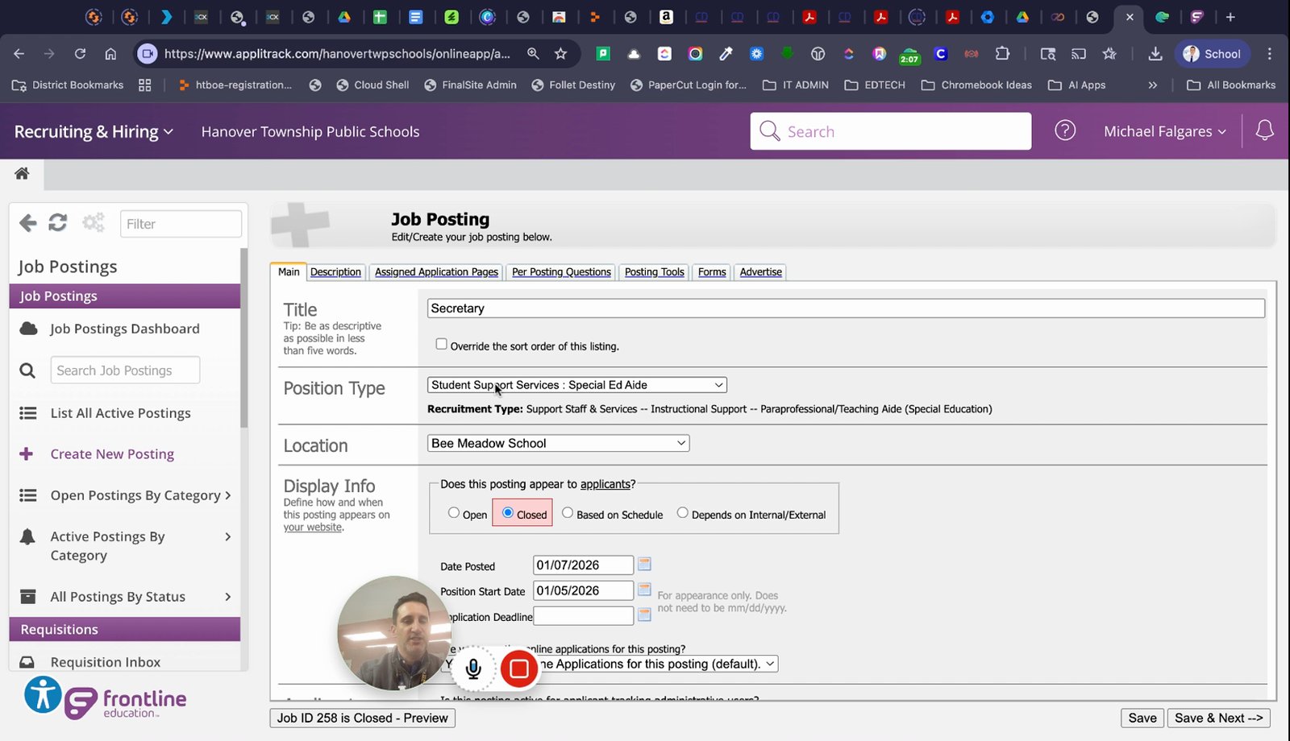Click the Save button
The height and width of the screenshot is (741, 1290).
coord(1142,718)
